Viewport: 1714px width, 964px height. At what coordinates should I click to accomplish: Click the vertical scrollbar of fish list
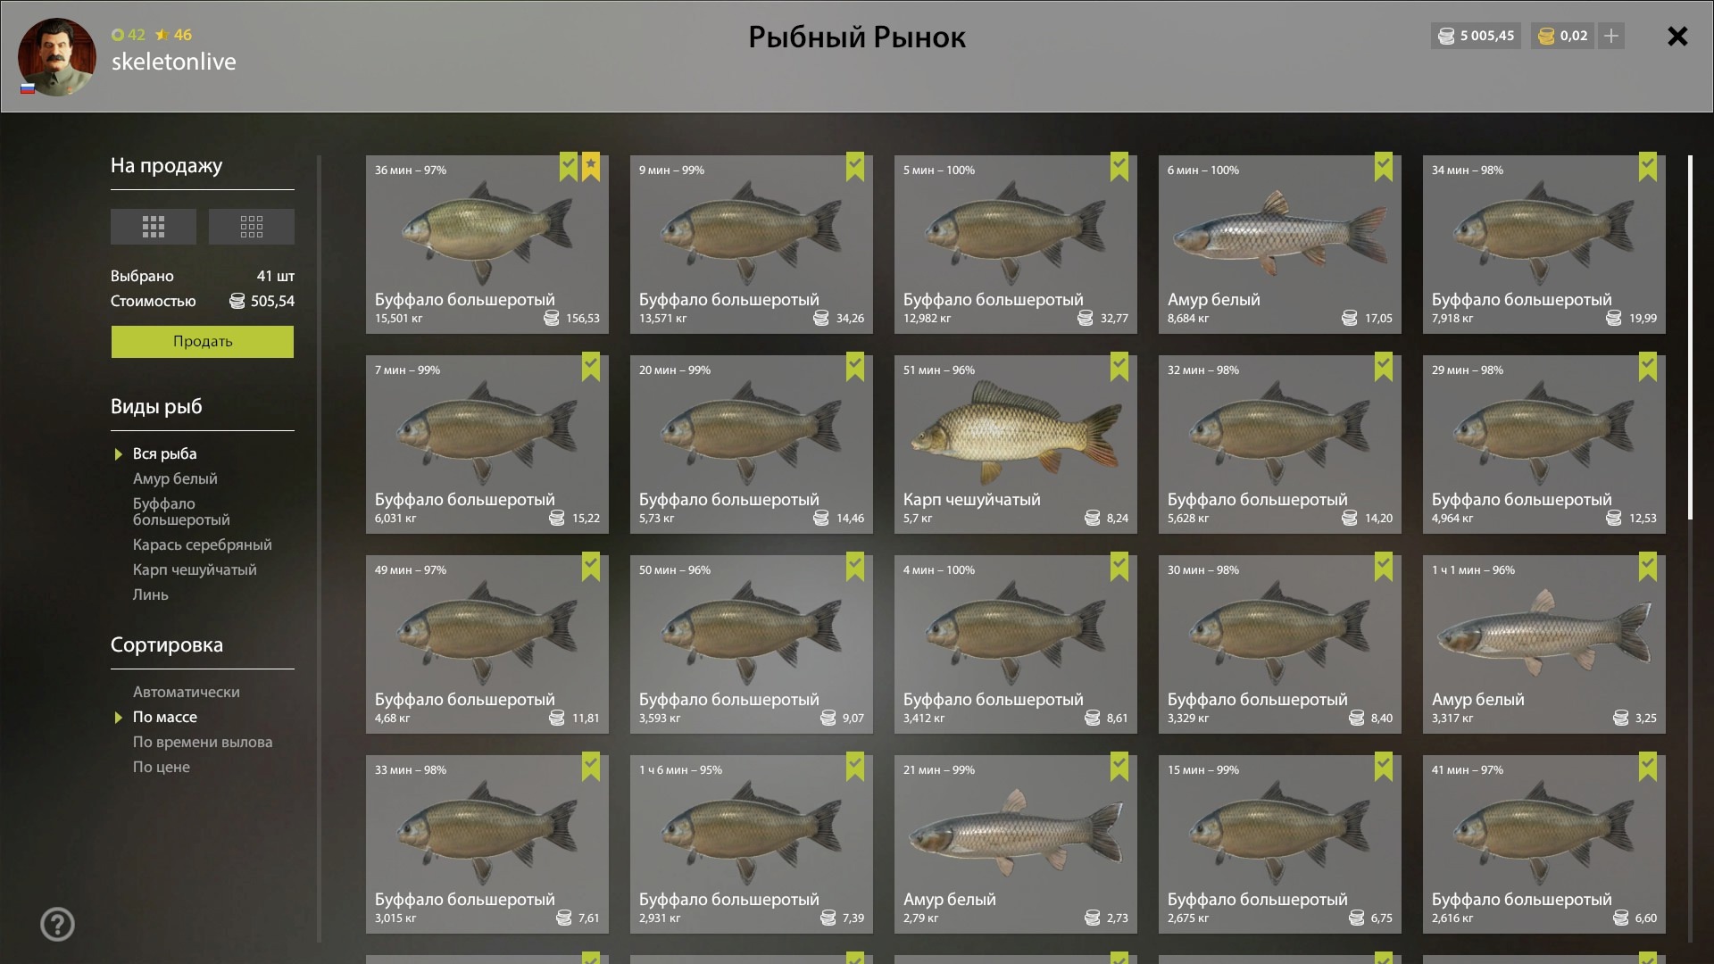[x=1690, y=337]
